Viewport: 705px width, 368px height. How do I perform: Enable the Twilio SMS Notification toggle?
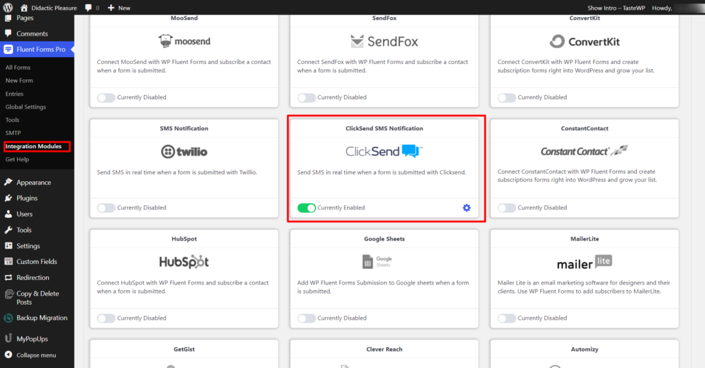(x=106, y=208)
